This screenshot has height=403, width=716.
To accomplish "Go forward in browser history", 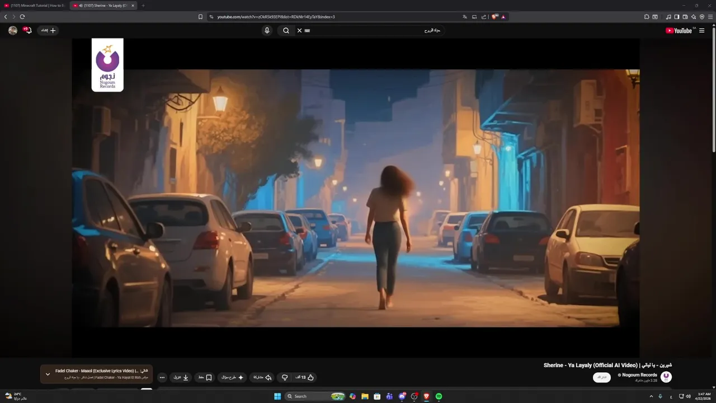I will 14,17.
